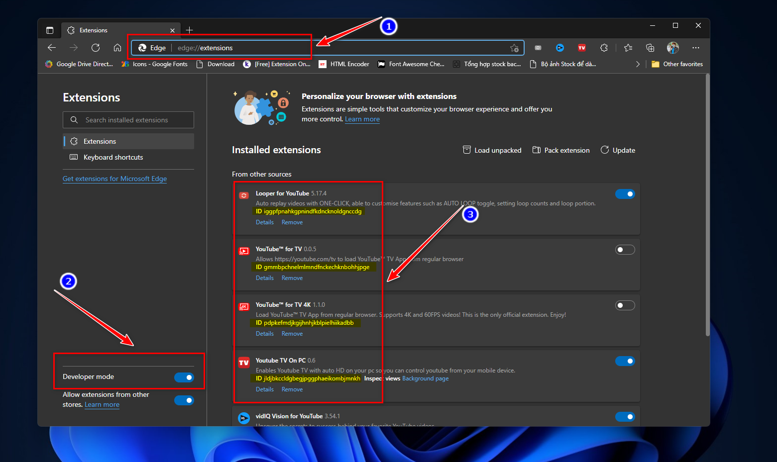
Task: Open Get extensions for Microsoft Edge link
Action: pyautogui.click(x=114, y=179)
